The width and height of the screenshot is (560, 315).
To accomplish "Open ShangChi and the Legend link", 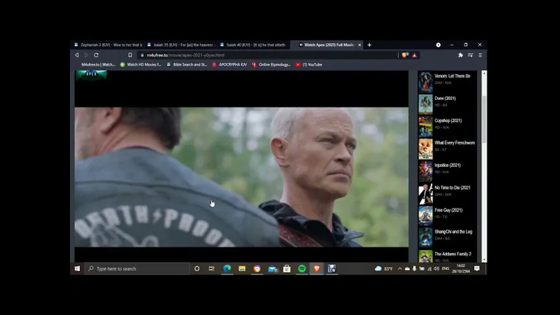I will point(453,232).
